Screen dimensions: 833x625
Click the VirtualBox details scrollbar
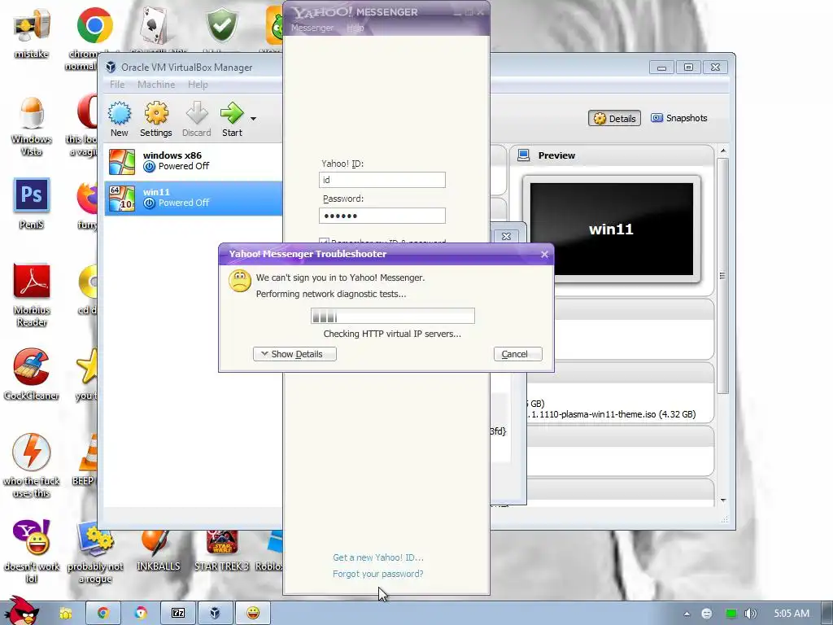tap(722, 277)
